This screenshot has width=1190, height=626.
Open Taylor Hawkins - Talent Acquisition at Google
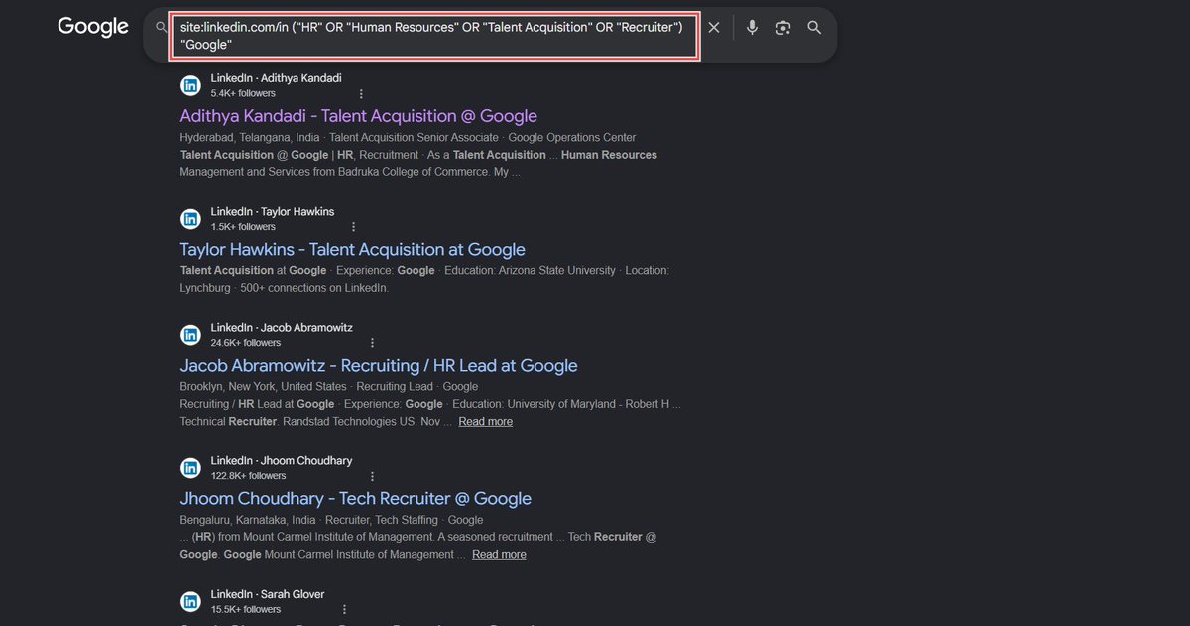tap(352, 250)
